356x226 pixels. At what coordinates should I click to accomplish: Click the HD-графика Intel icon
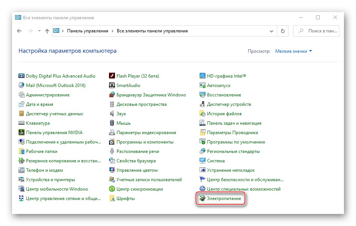(202, 76)
